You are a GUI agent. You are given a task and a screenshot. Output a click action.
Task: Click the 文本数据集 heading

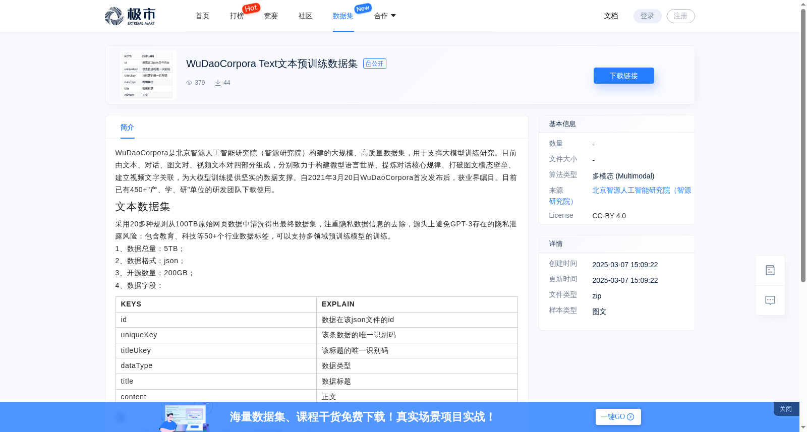[143, 207]
